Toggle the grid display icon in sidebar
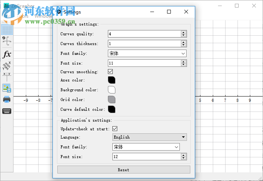The width and height of the screenshot is (263, 181). point(7,30)
